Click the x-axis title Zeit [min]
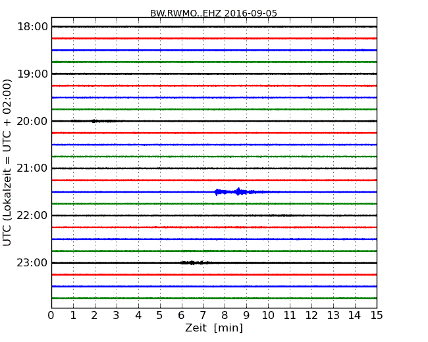The image size is (428, 342). [214, 328]
